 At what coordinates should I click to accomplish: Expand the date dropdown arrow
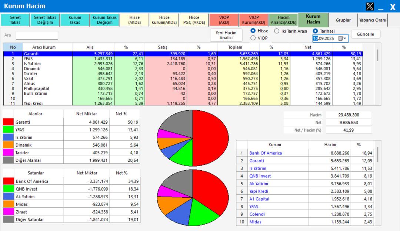345,38
